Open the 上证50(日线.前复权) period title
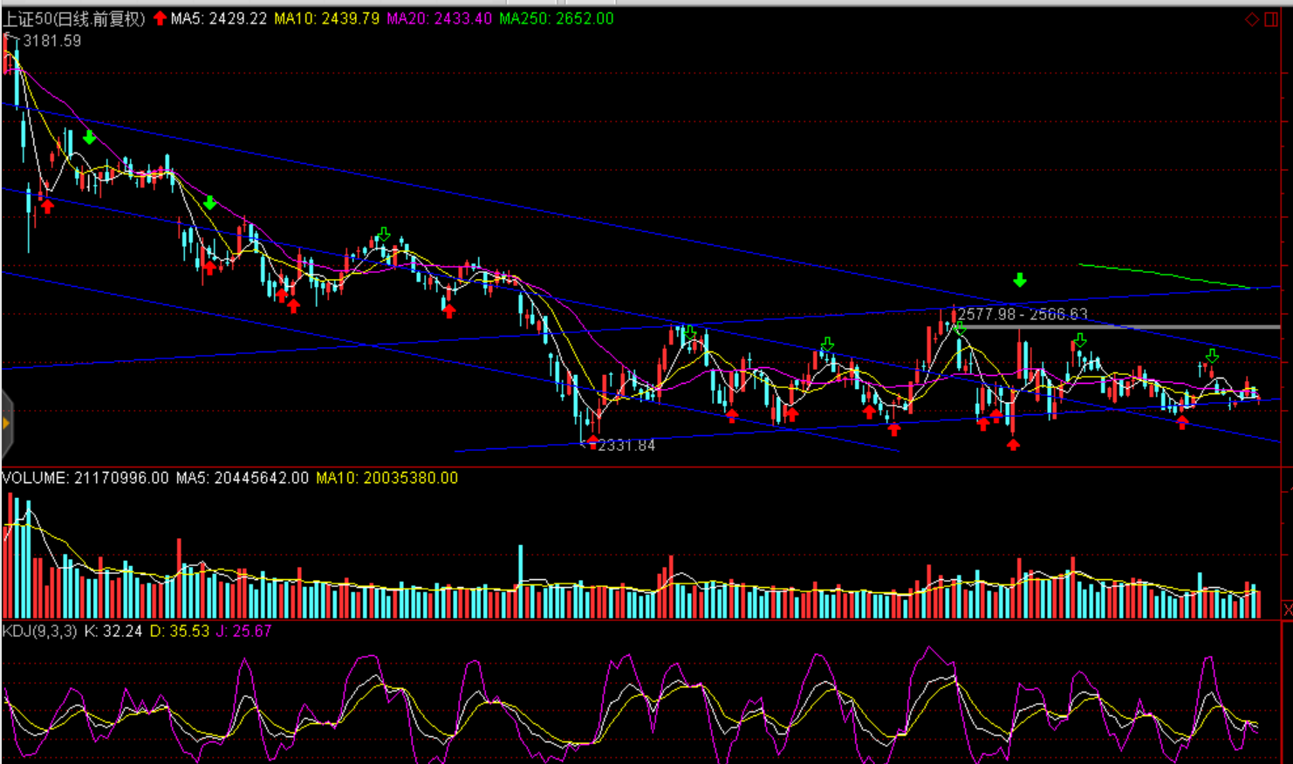Viewport: 1293px width, 764px height. 74,18
